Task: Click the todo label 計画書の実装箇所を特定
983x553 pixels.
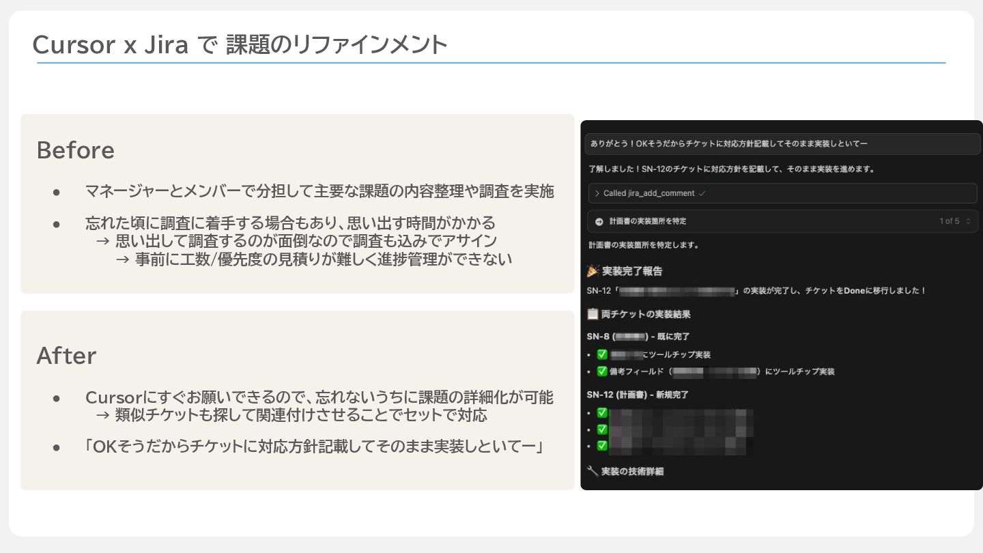Action: 648,221
